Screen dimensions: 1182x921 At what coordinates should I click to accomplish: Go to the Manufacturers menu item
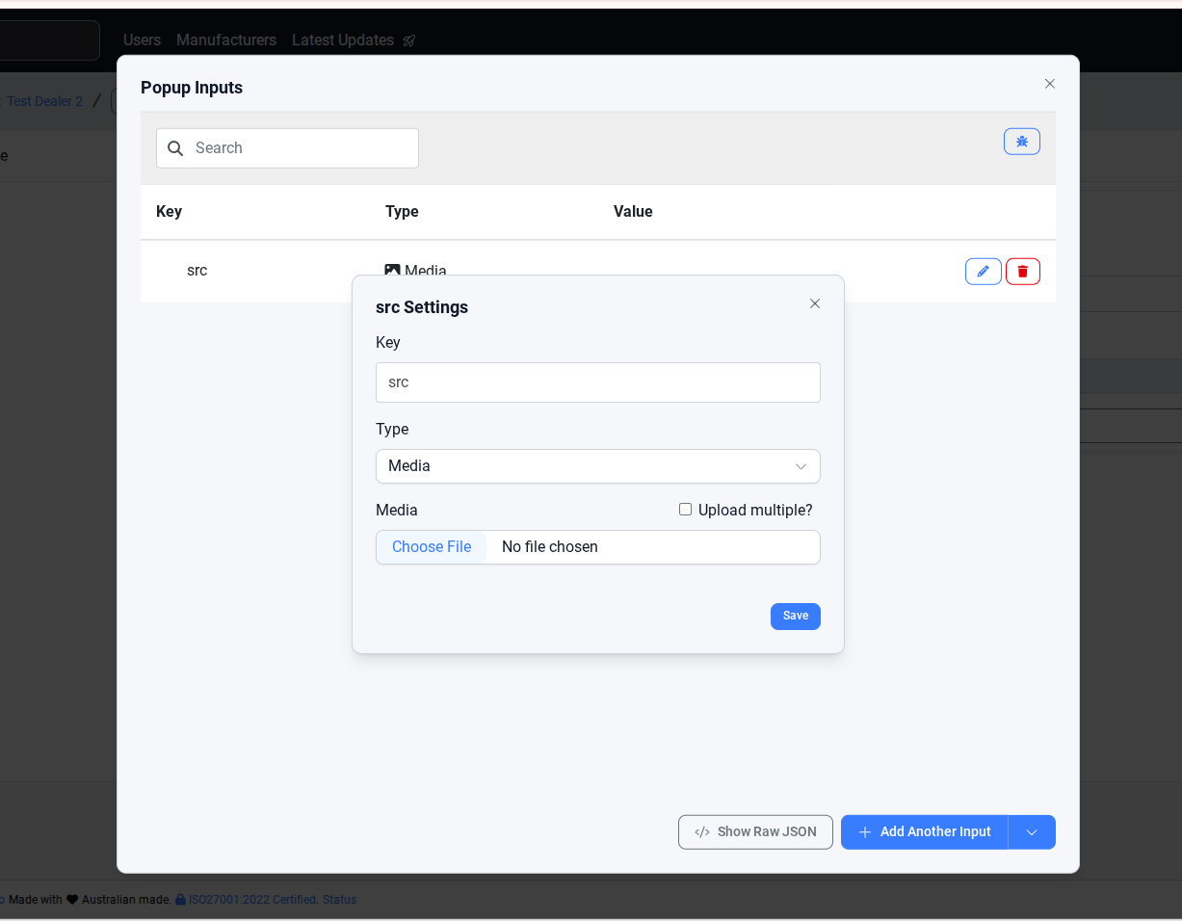226,40
